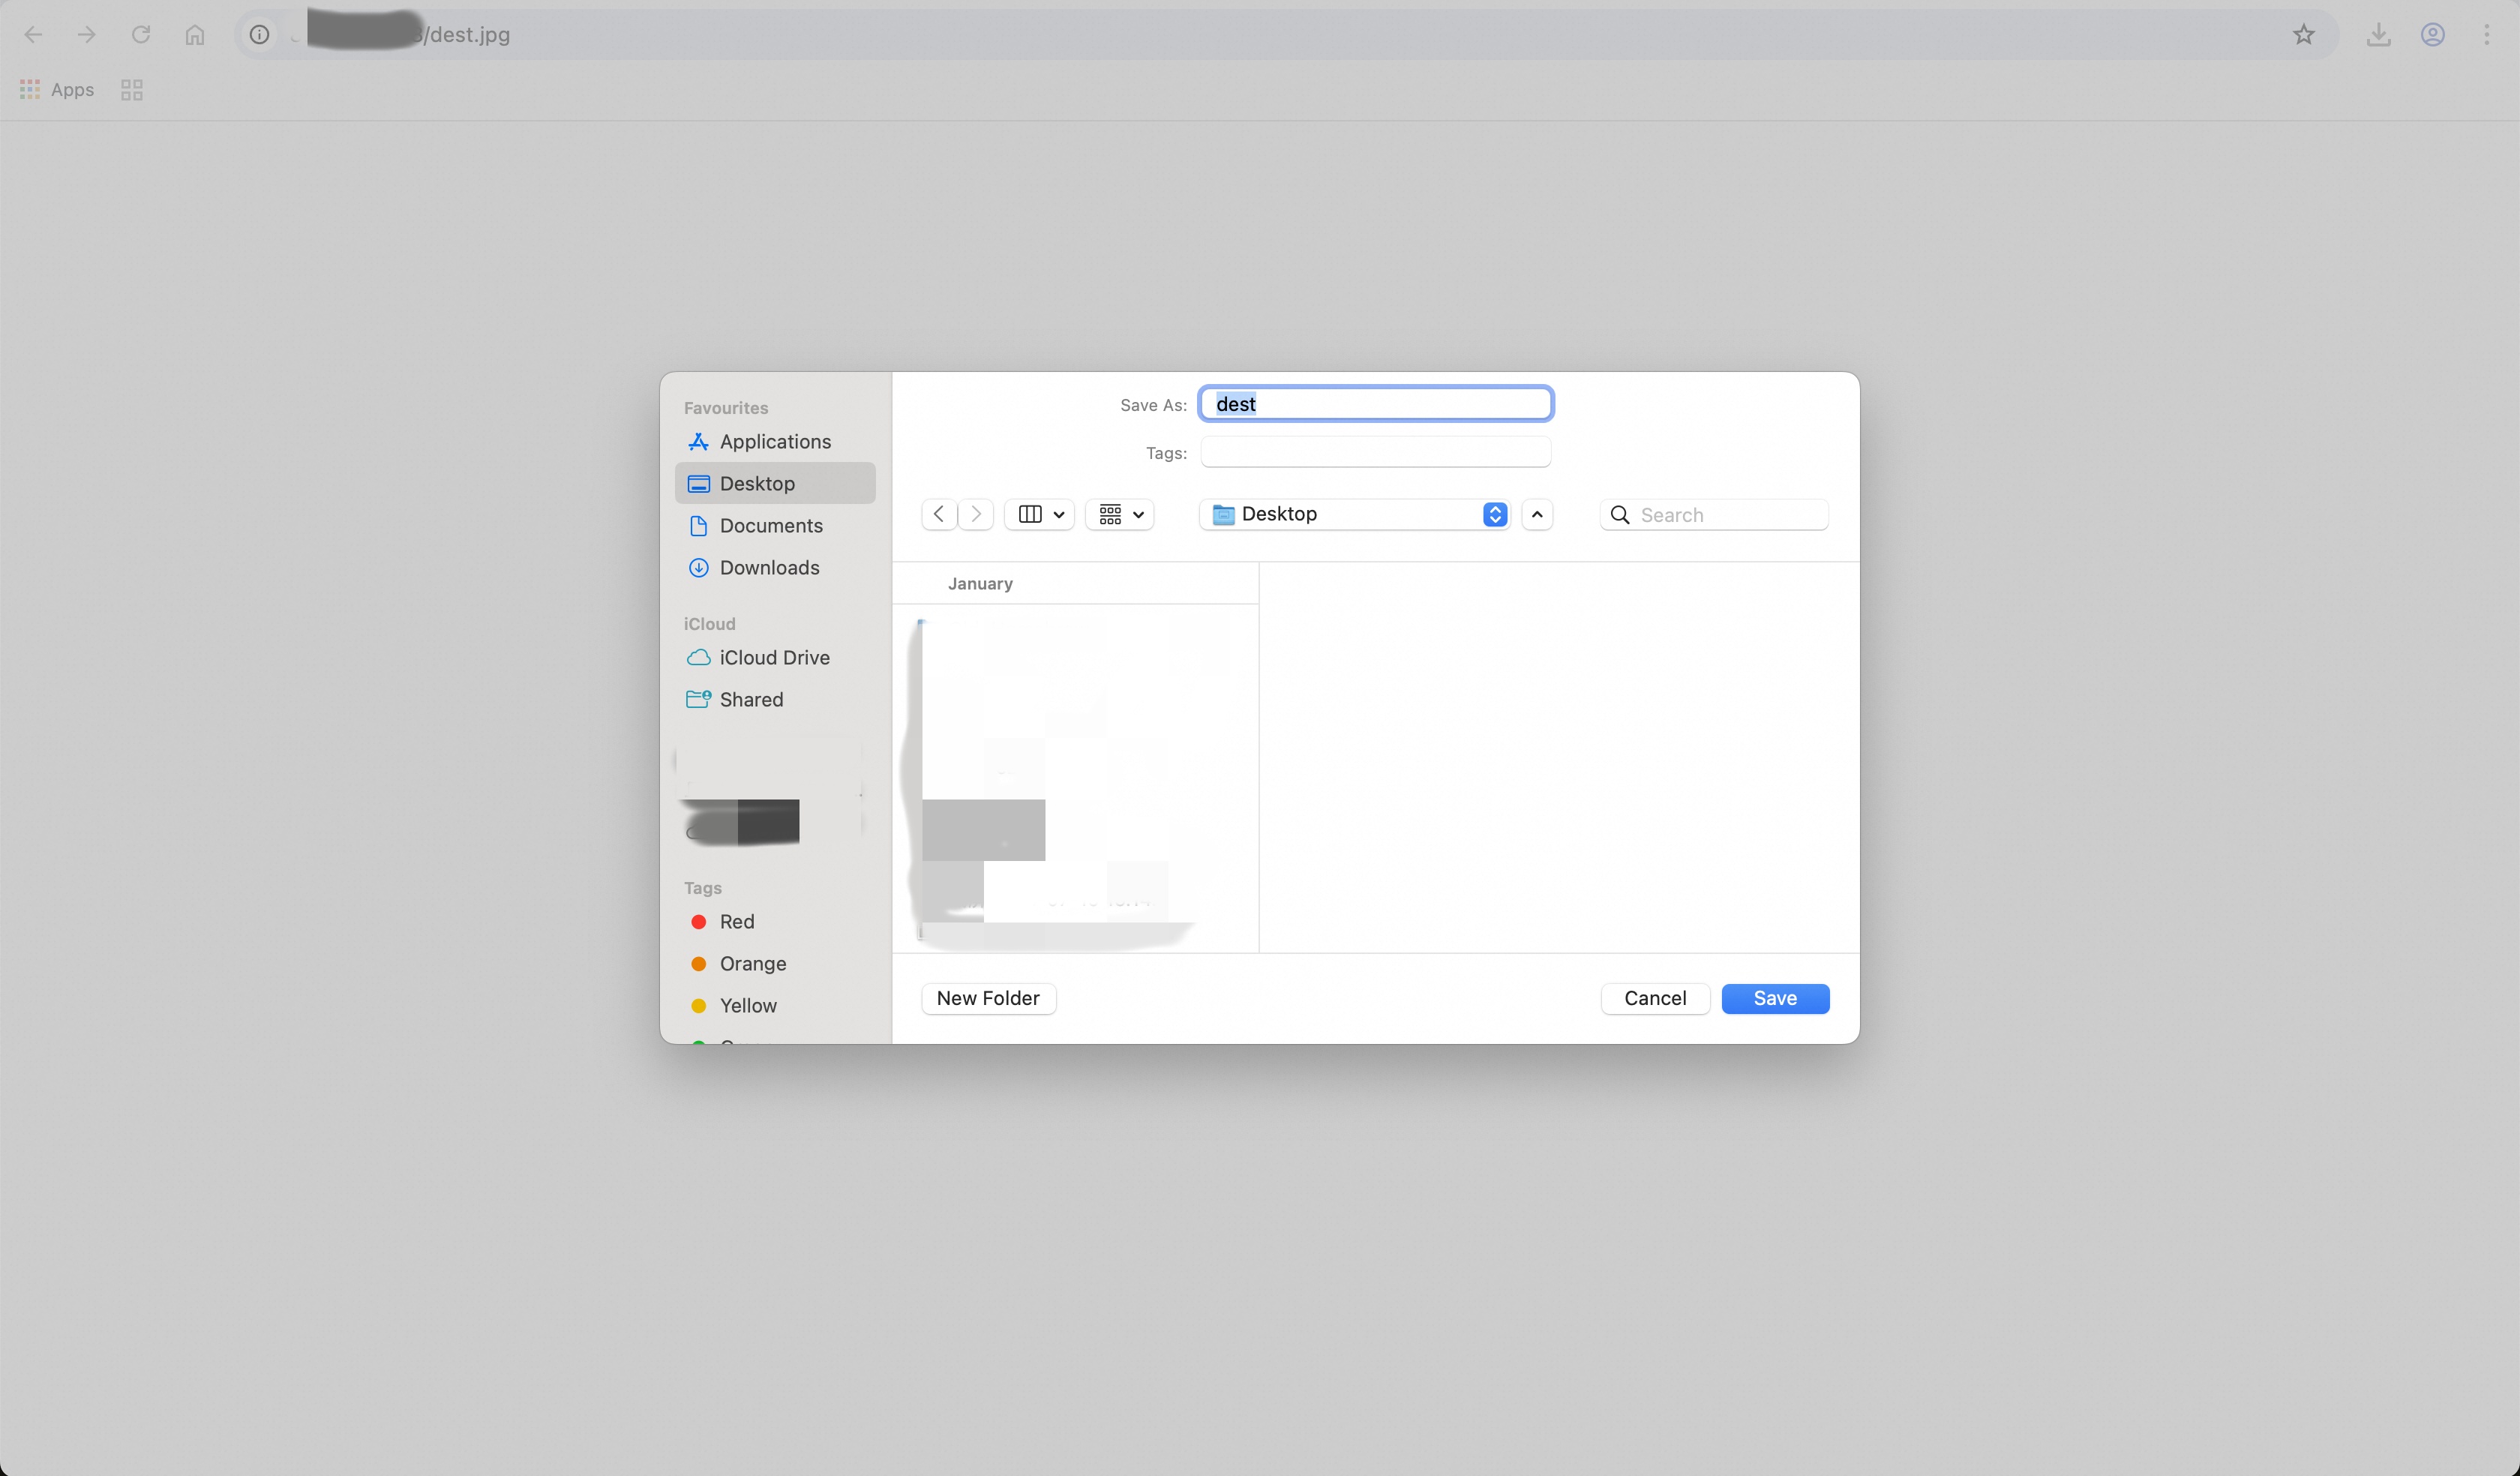Open the browser downloads icon
This screenshot has width=2520, height=1476.
pyautogui.click(x=2378, y=35)
